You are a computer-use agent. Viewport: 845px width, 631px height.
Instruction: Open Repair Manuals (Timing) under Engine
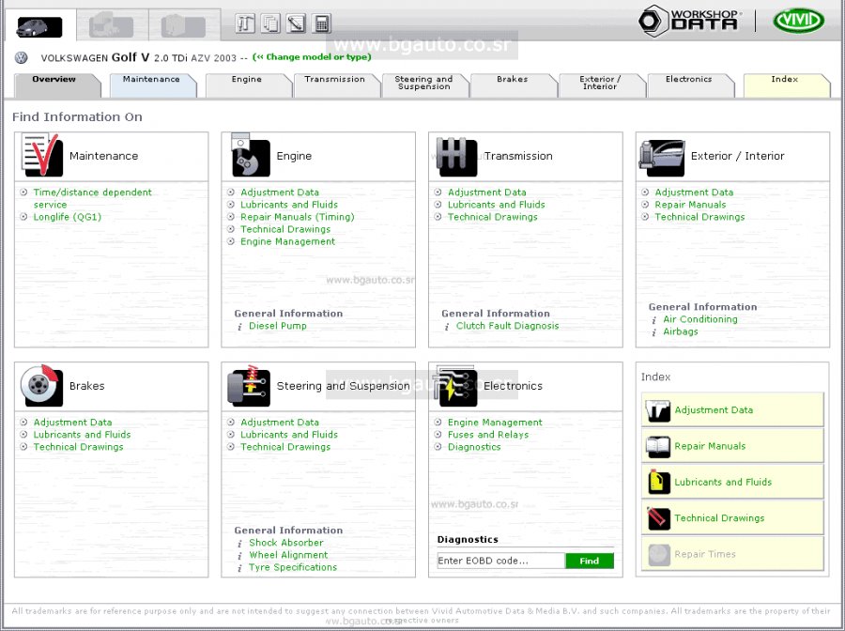[x=298, y=217]
